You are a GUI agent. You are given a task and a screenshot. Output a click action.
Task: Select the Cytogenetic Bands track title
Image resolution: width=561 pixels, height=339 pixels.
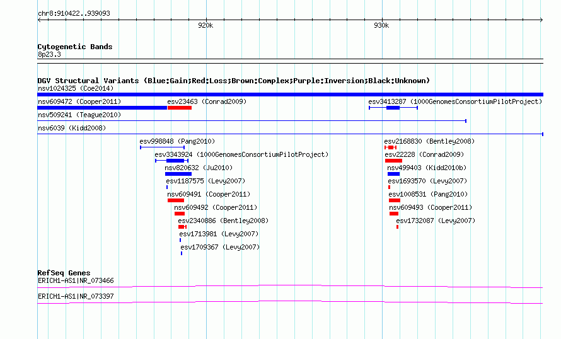[75, 47]
